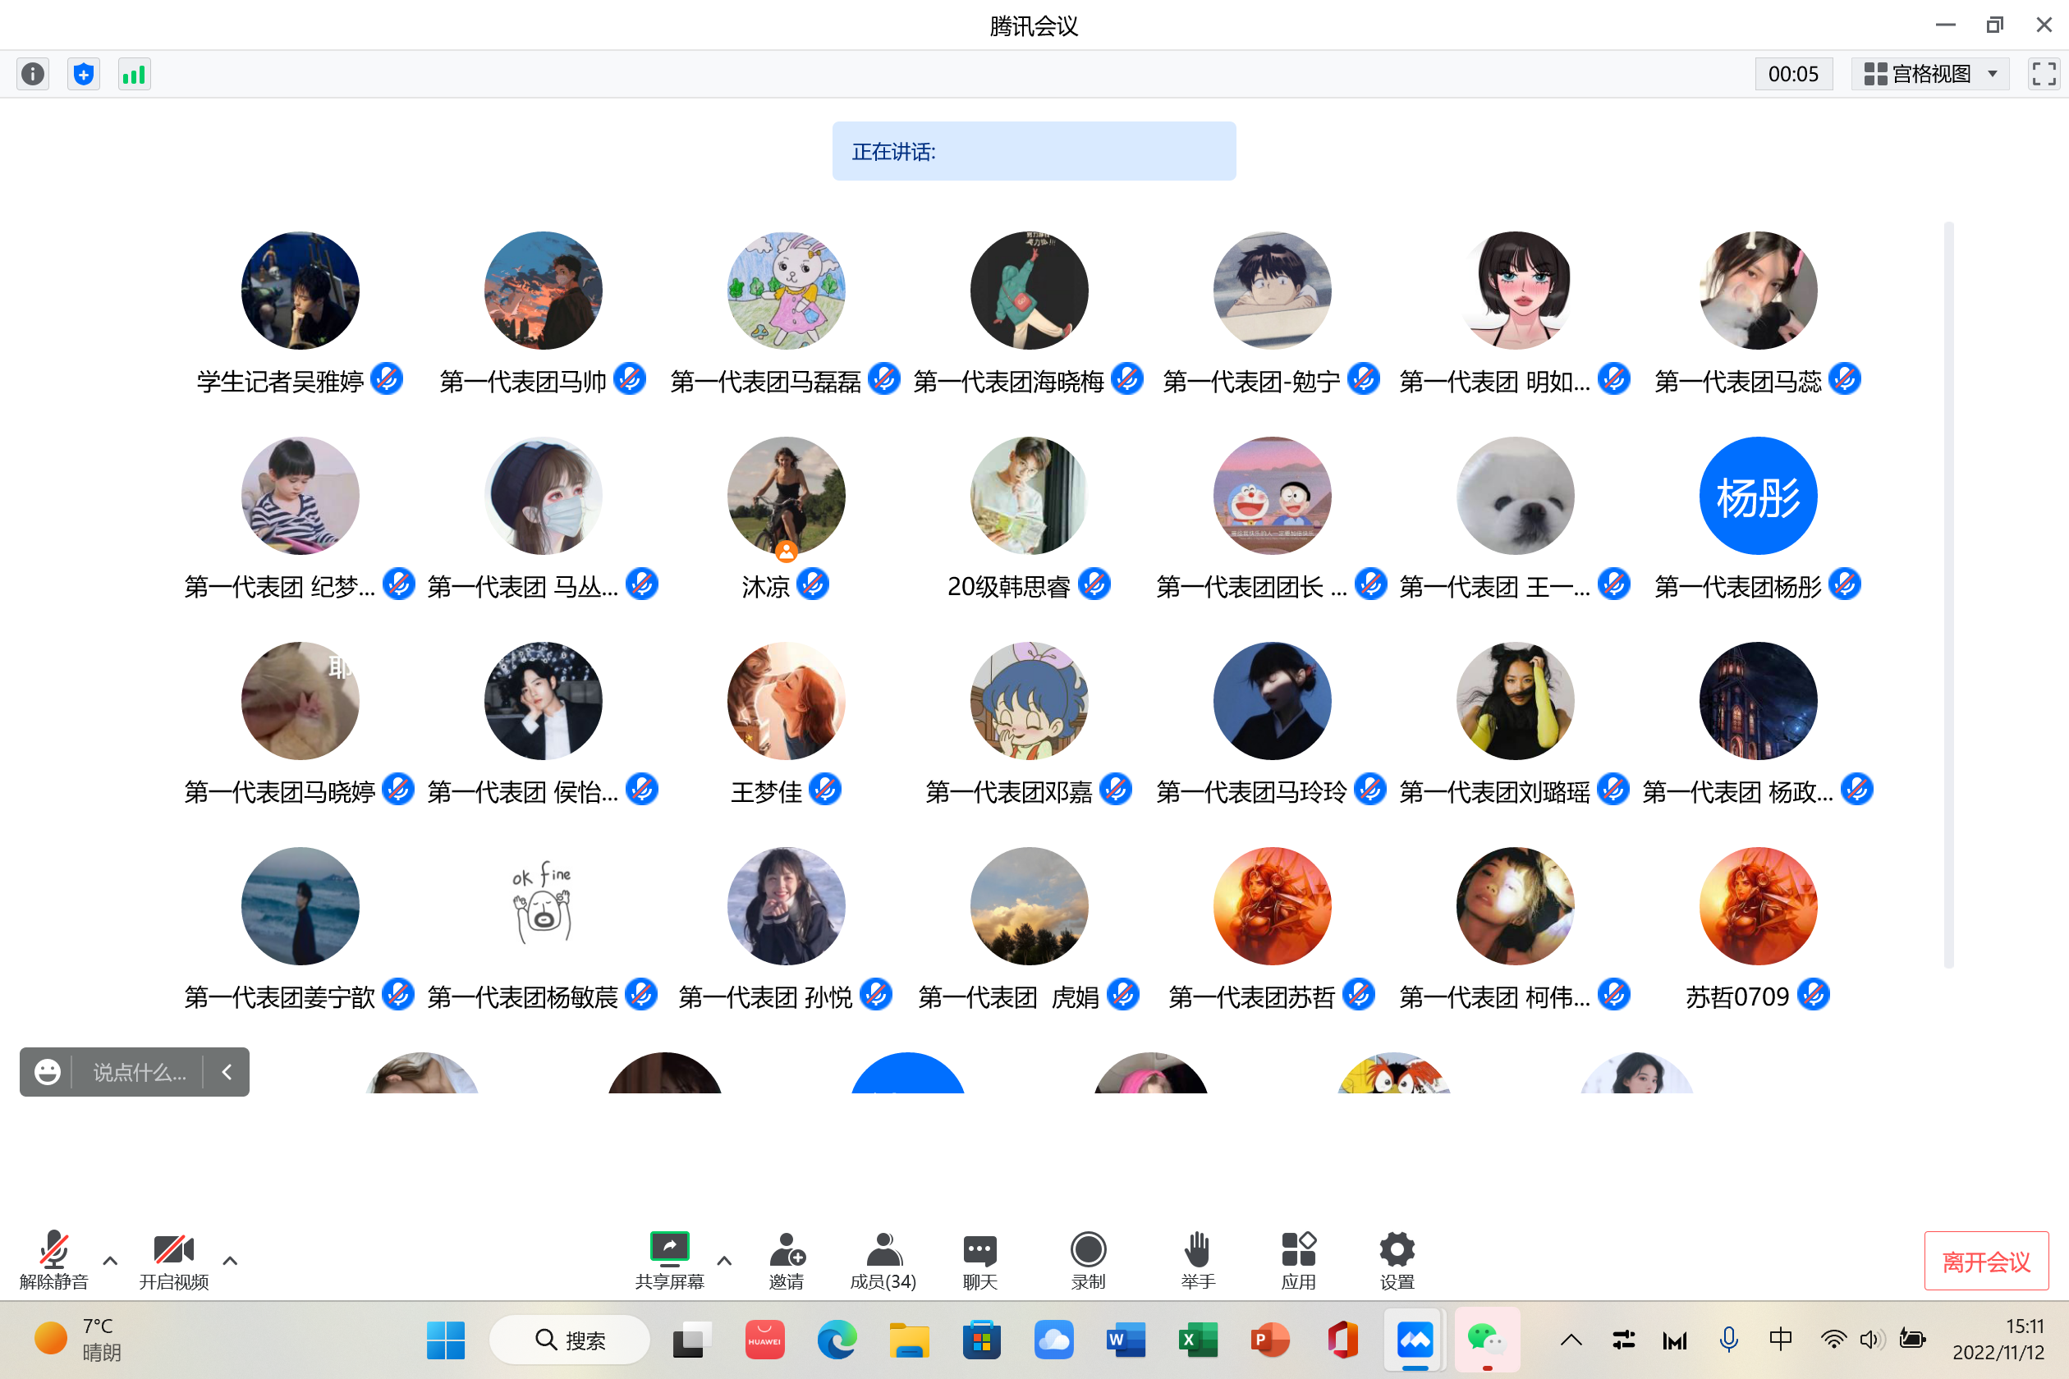Collapse the quick chat bar arrow
Screen dimensions: 2069x1379
[x=227, y=1071]
